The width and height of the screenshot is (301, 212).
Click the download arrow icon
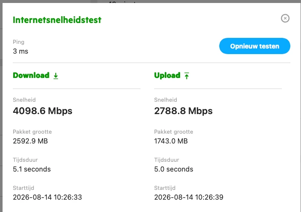click(x=56, y=76)
